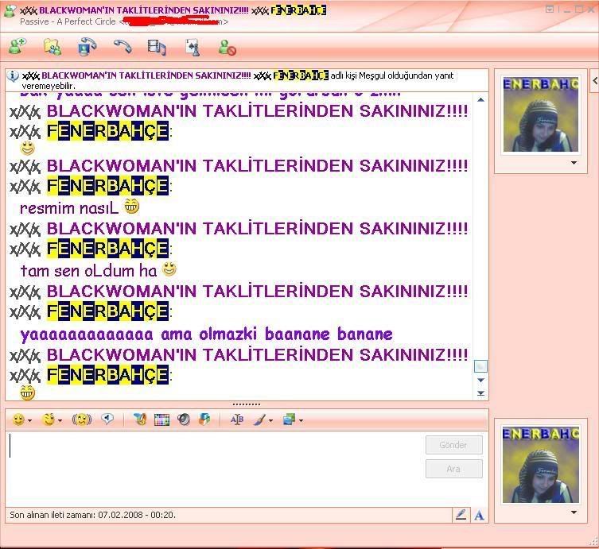599x549 pixels.
Task: Click the chat scrollbar thumb
Action: click(x=480, y=366)
